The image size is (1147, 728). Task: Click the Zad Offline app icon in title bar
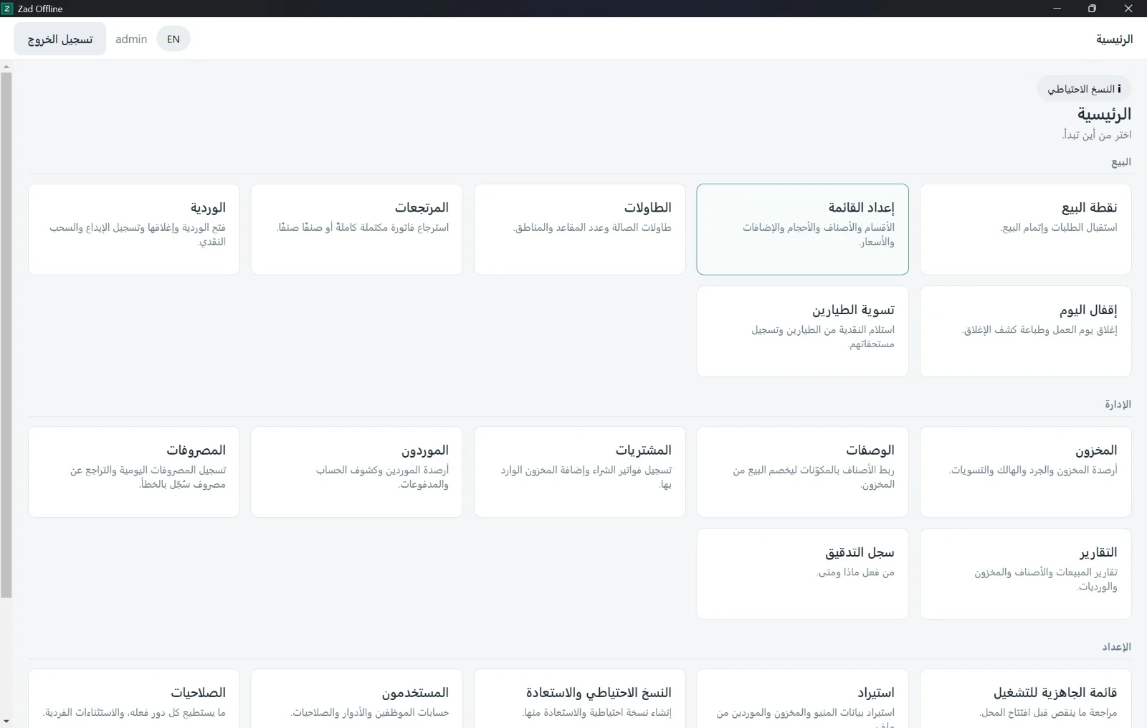pos(8,9)
